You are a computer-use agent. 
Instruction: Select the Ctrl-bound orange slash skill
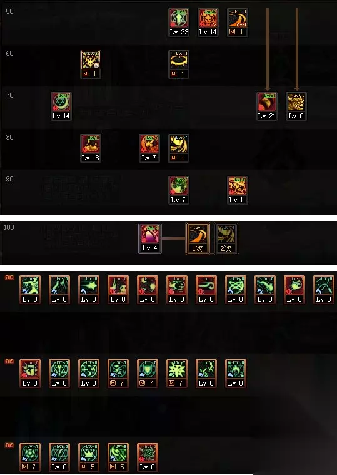coord(238,23)
